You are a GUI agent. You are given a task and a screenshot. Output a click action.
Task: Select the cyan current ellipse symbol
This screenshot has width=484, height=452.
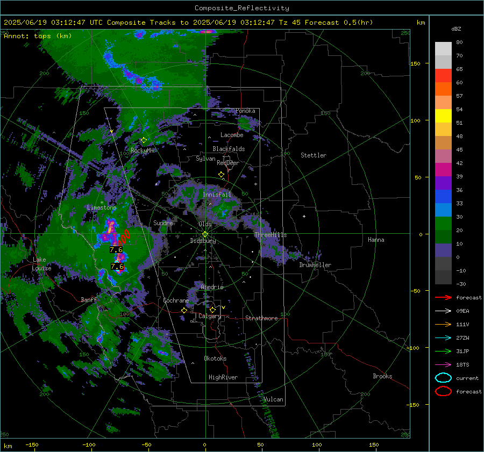(443, 378)
